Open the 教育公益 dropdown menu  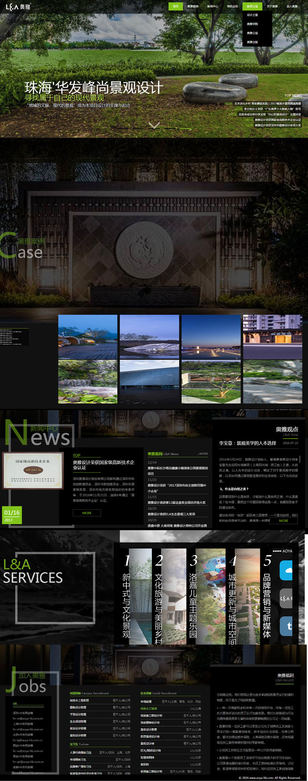(x=252, y=7)
